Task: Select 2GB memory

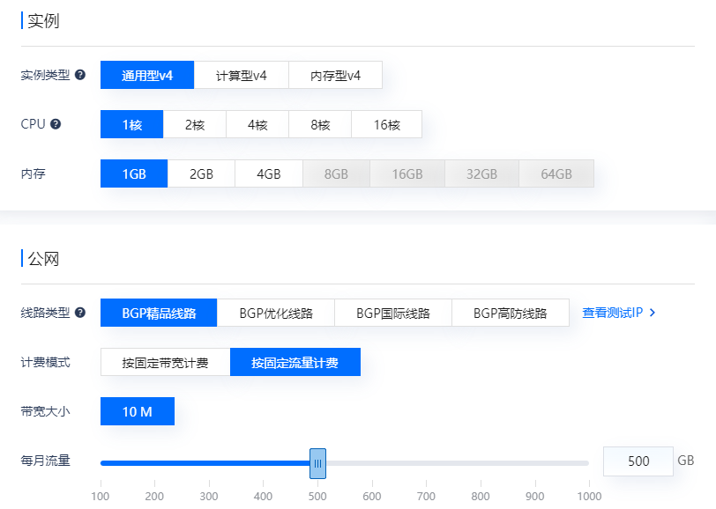Action: coord(201,173)
